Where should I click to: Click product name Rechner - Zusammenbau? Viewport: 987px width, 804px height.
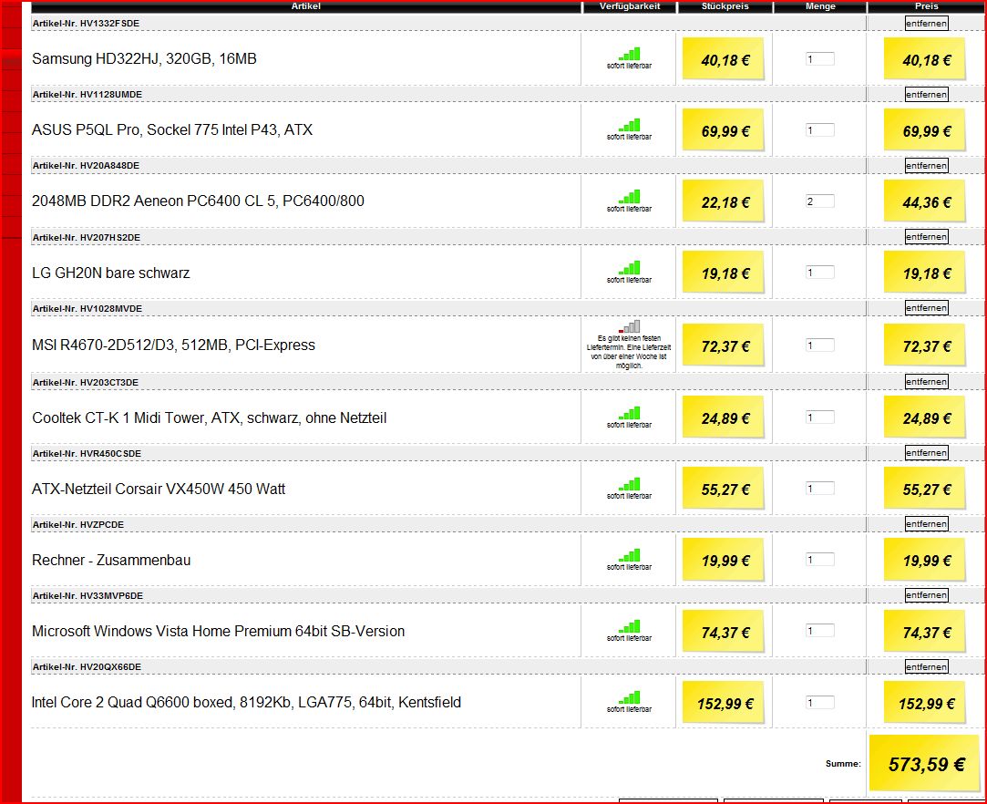pyautogui.click(x=111, y=561)
